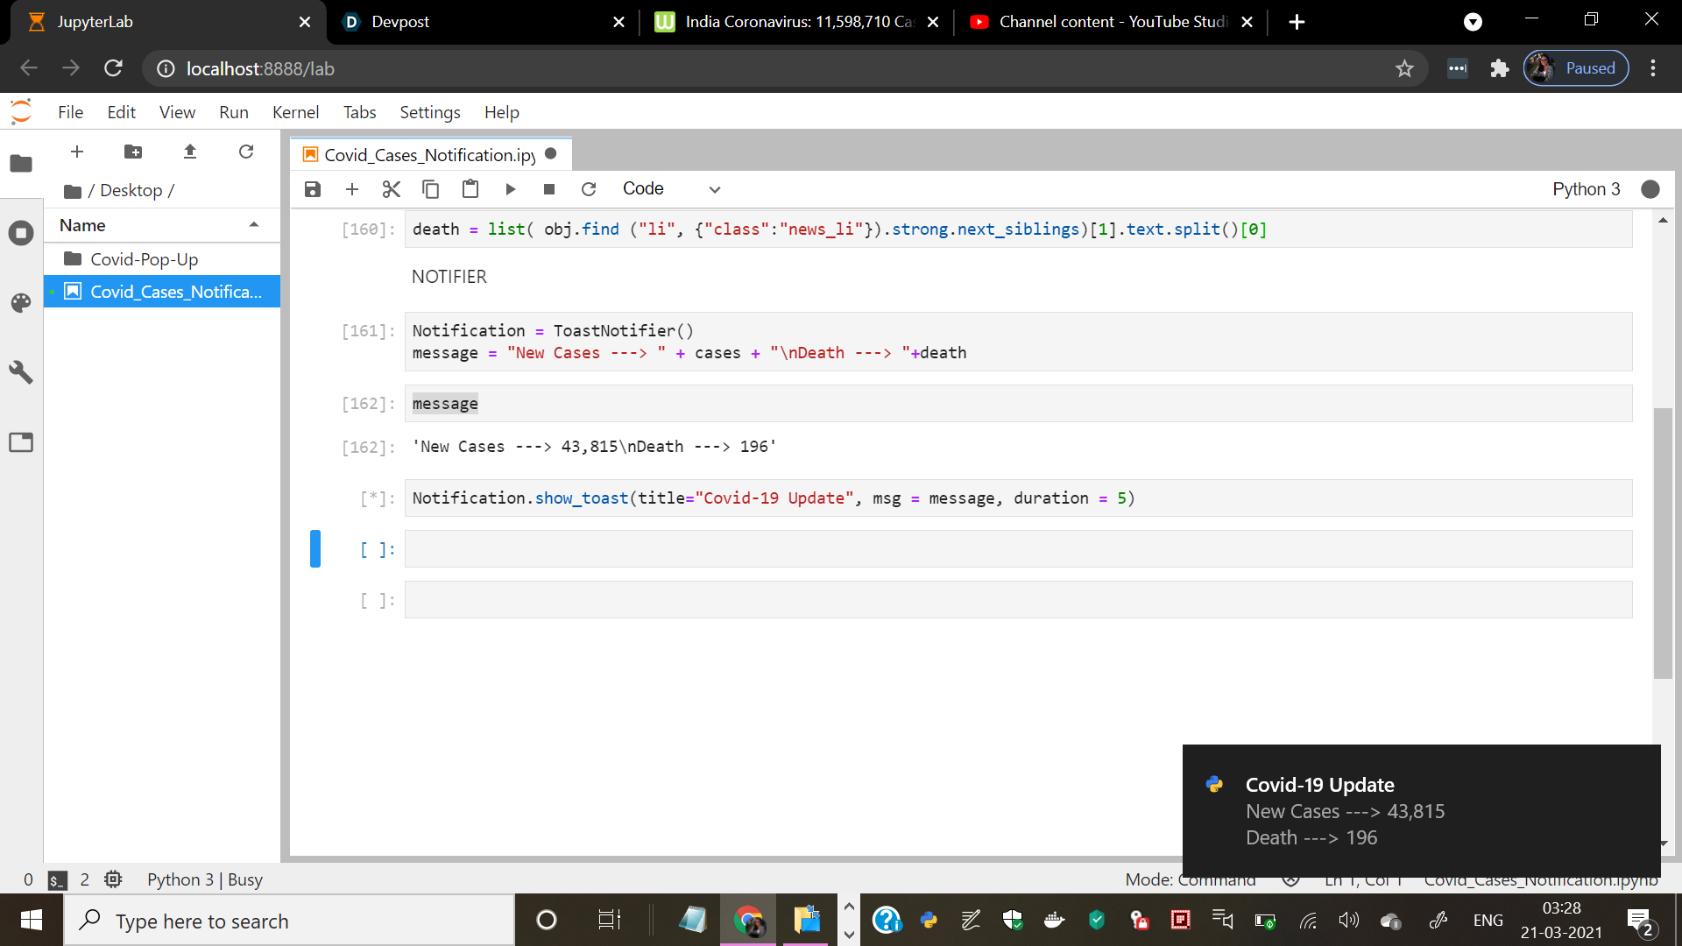
Task: Run the selected notebook cell
Action: 511,189
